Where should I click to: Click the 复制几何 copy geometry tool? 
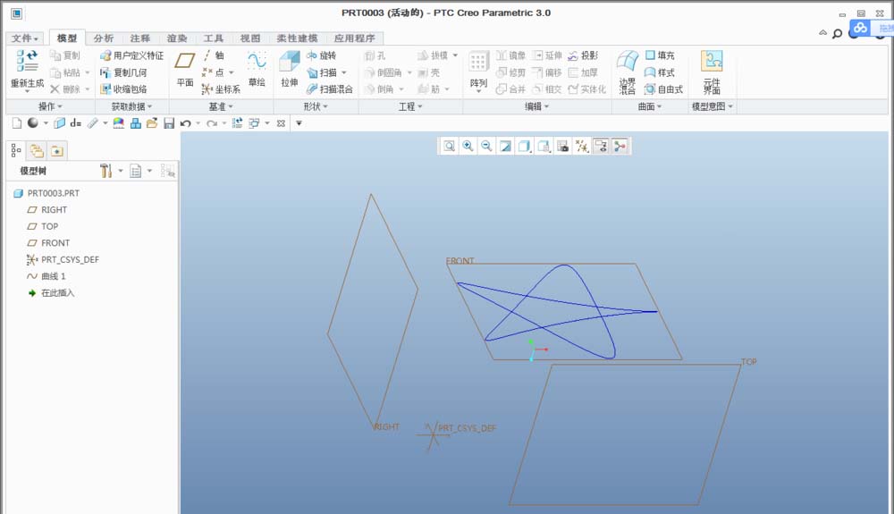pyautogui.click(x=123, y=72)
